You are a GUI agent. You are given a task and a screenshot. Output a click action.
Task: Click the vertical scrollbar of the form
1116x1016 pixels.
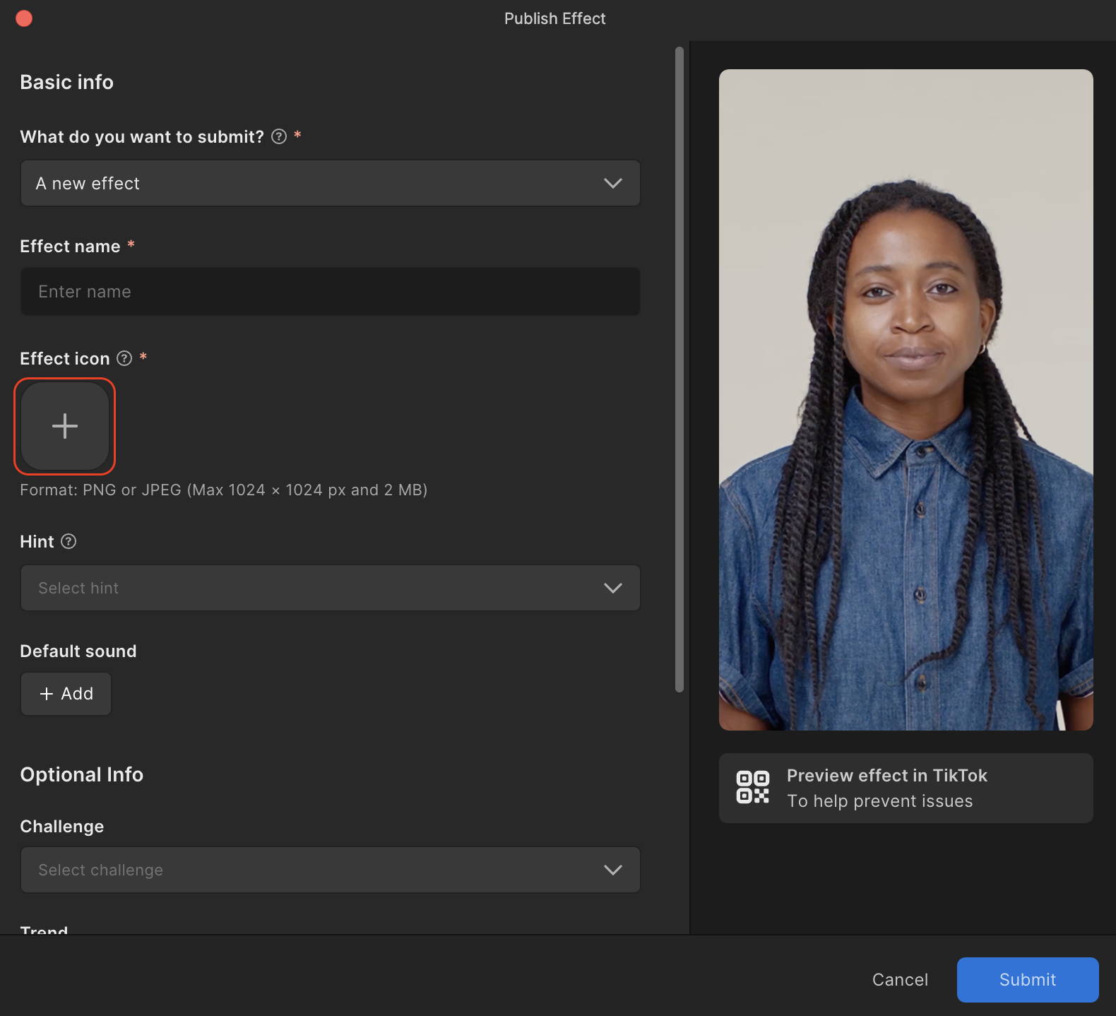[679, 367]
